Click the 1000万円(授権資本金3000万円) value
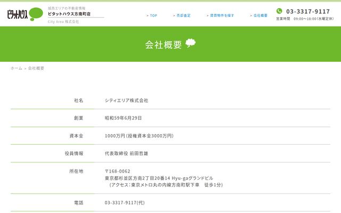This screenshot has width=341, height=213. tap(139, 136)
